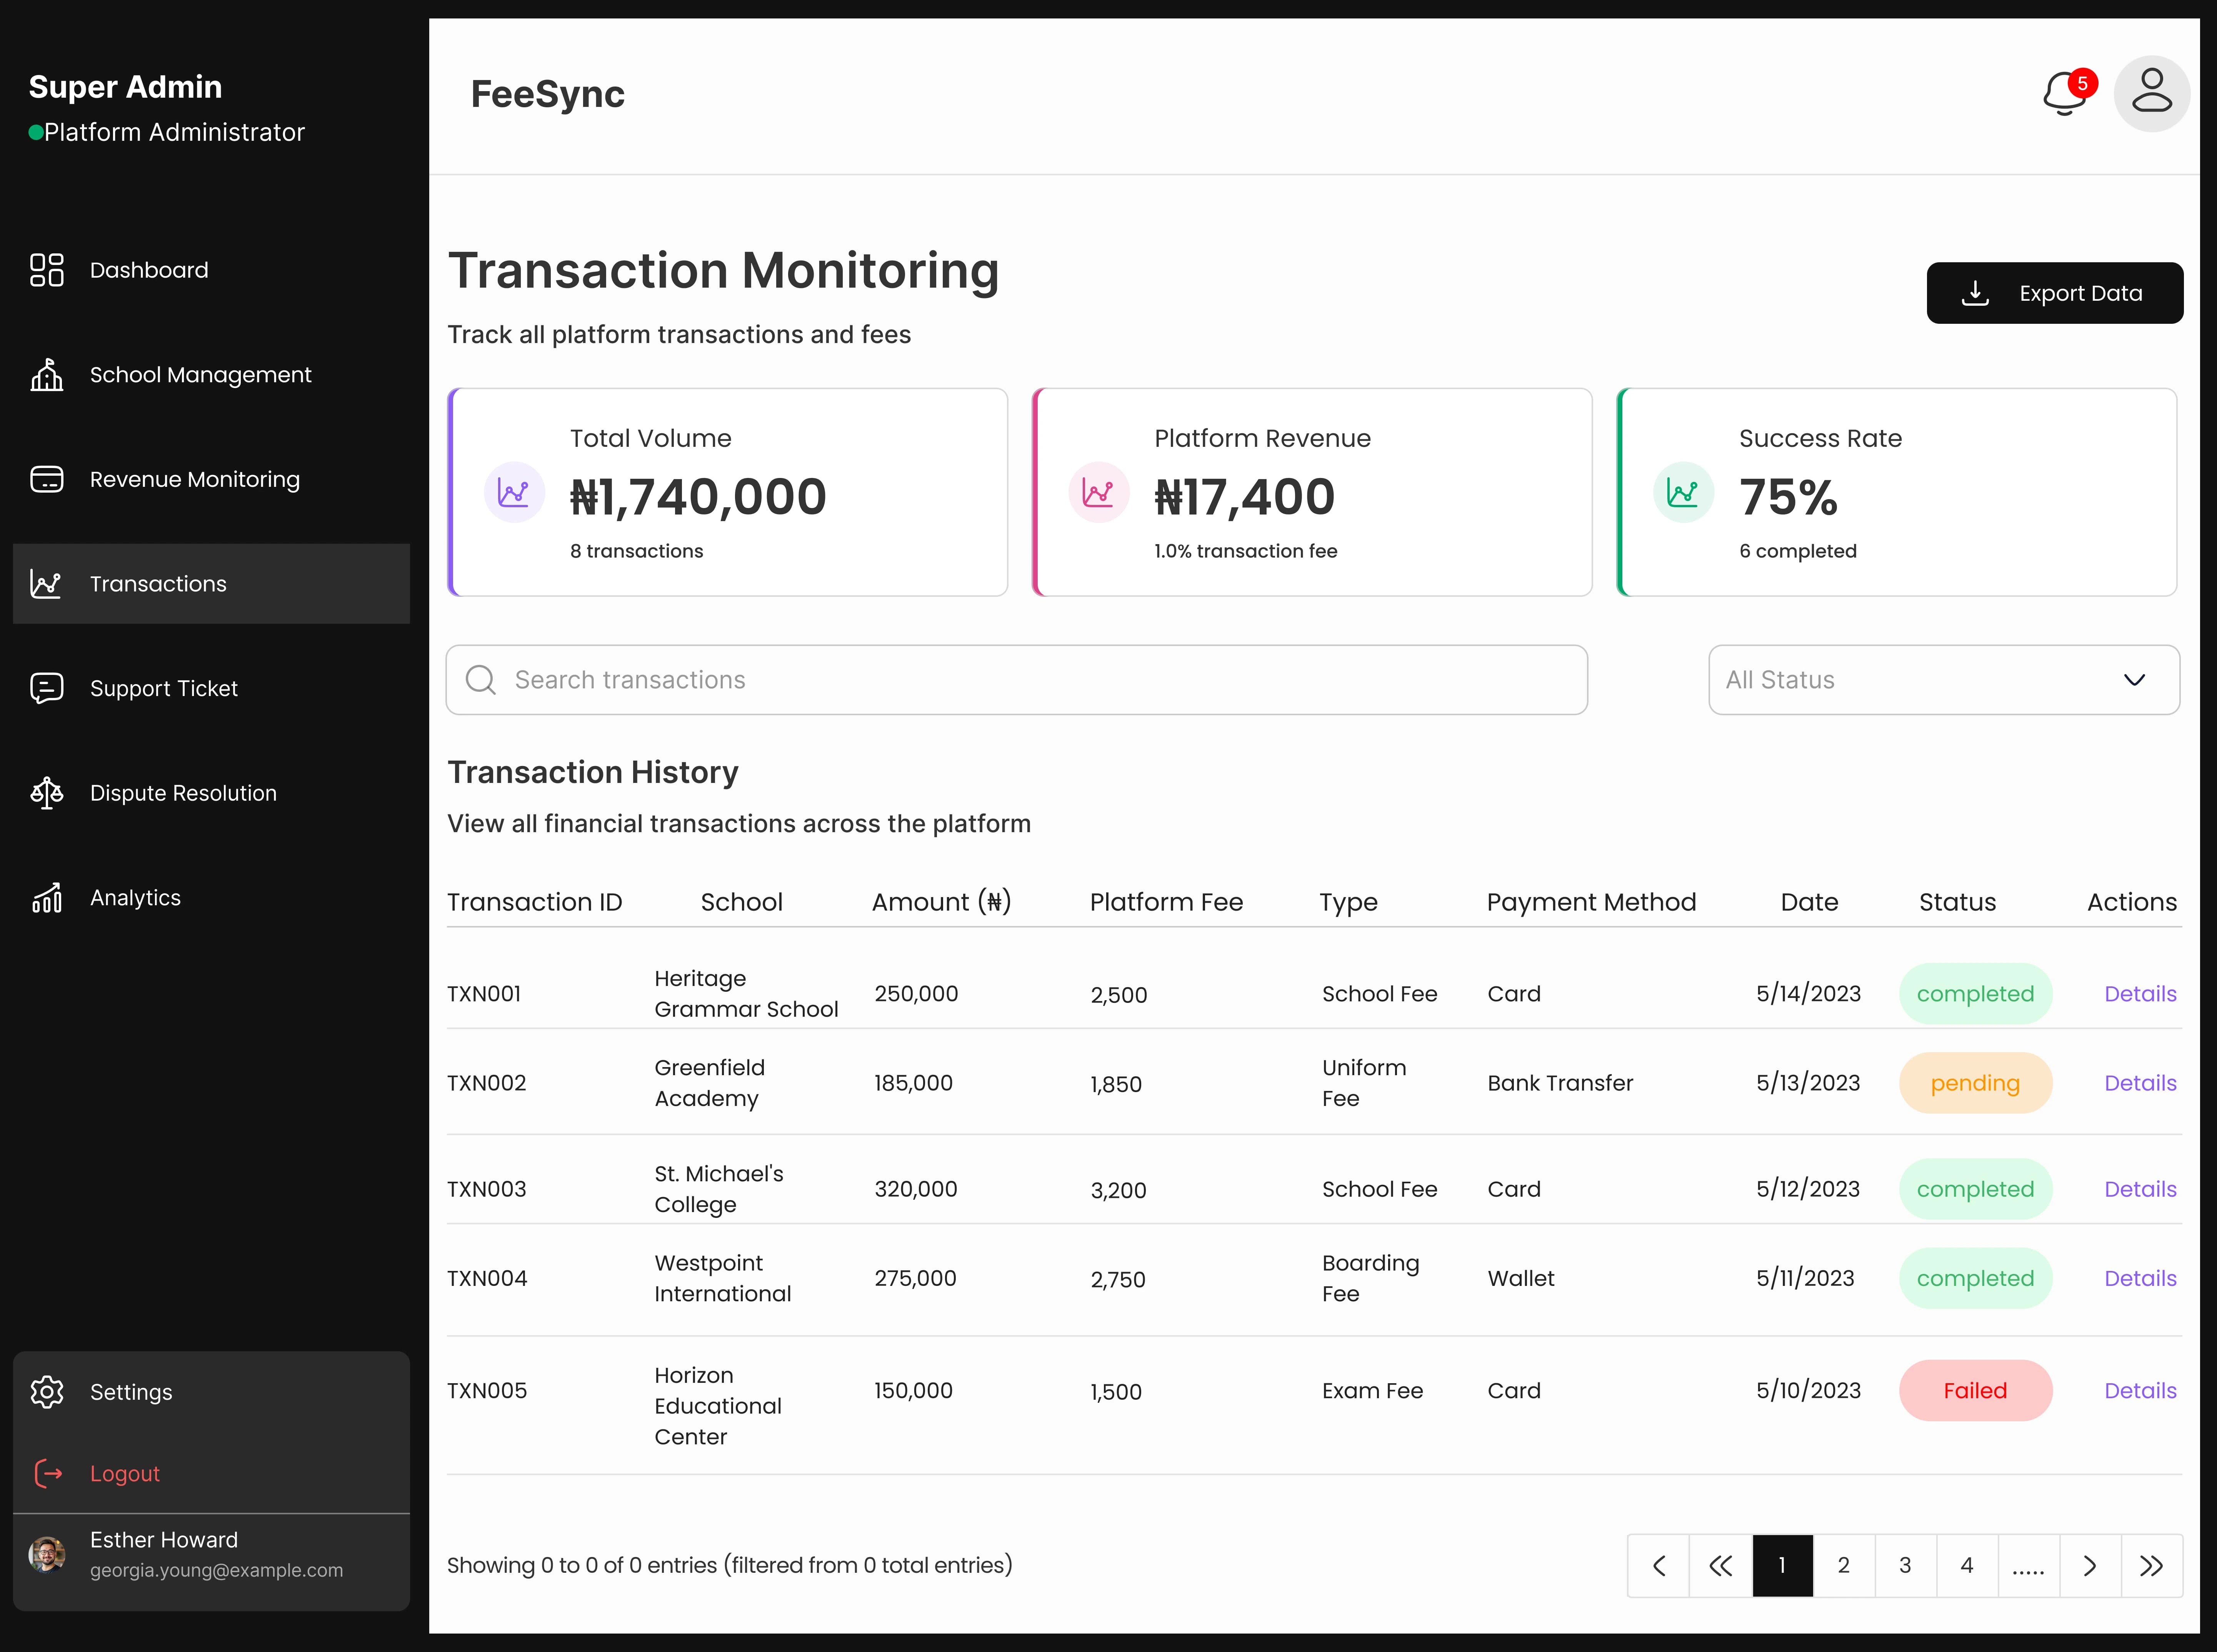The height and width of the screenshot is (1652, 2217).
Task: Click the completed badge for TXN001
Action: 1975,994
